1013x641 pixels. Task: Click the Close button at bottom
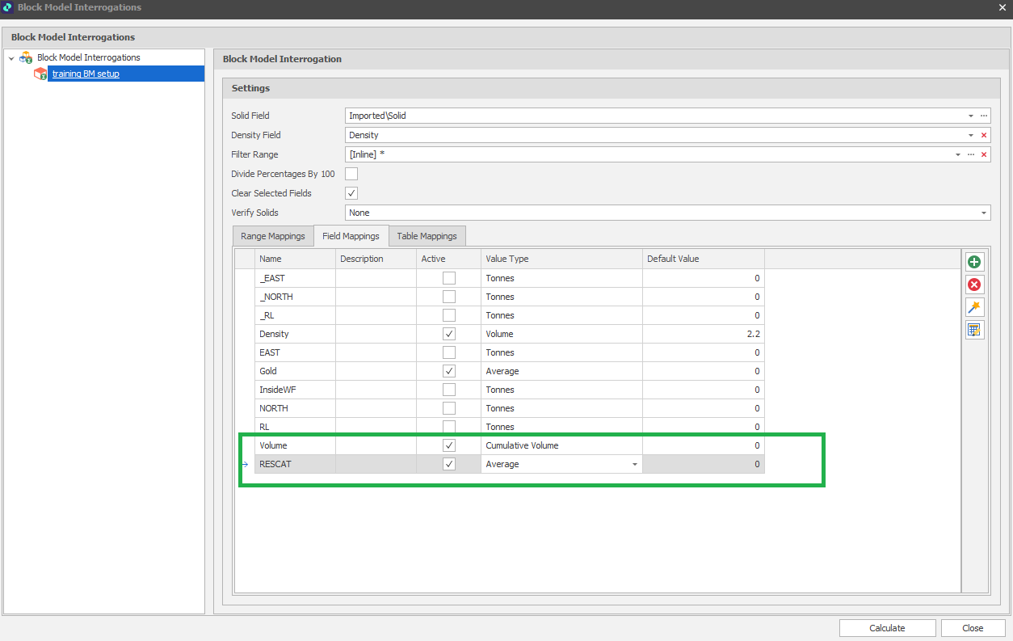(973, 628)
